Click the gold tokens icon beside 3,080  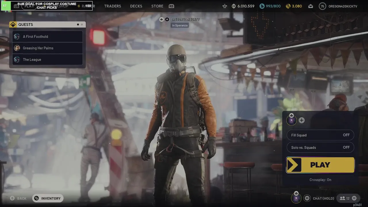pyautogui.click(x=288, y=6)
